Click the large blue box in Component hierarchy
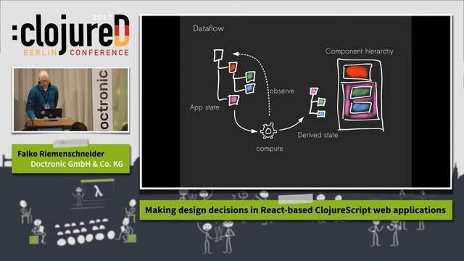The image size is (464, 261). click(360, 107)
